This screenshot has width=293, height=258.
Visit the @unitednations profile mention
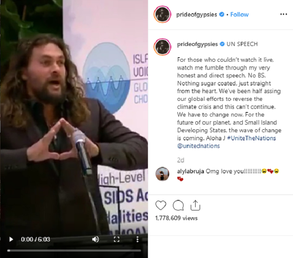[198, 146]
